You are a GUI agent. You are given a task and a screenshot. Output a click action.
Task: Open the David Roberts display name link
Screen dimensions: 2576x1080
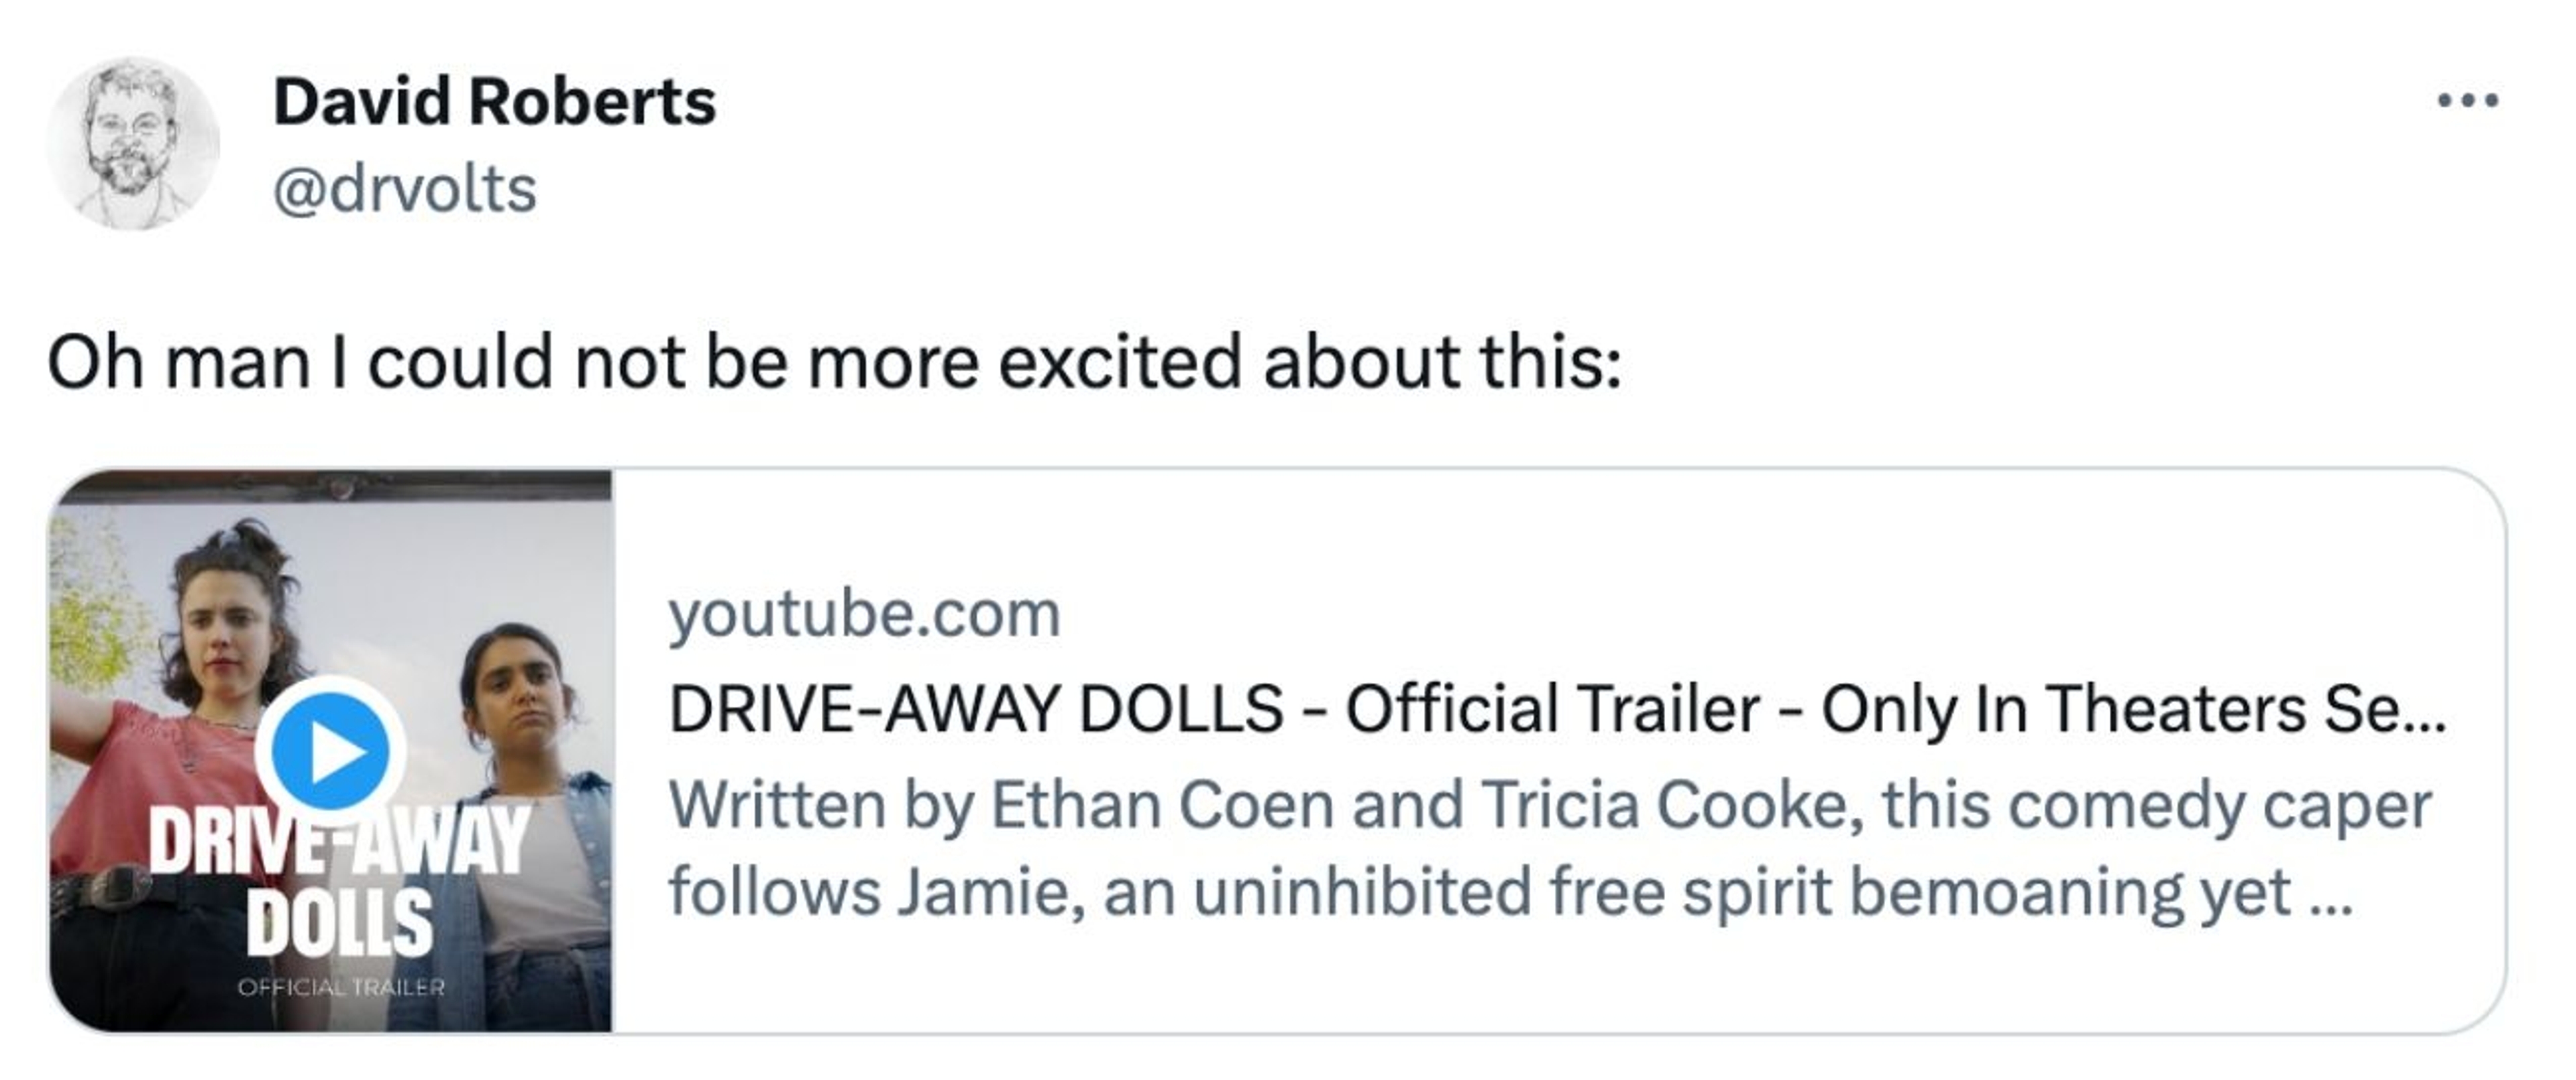tap(494, 102)
